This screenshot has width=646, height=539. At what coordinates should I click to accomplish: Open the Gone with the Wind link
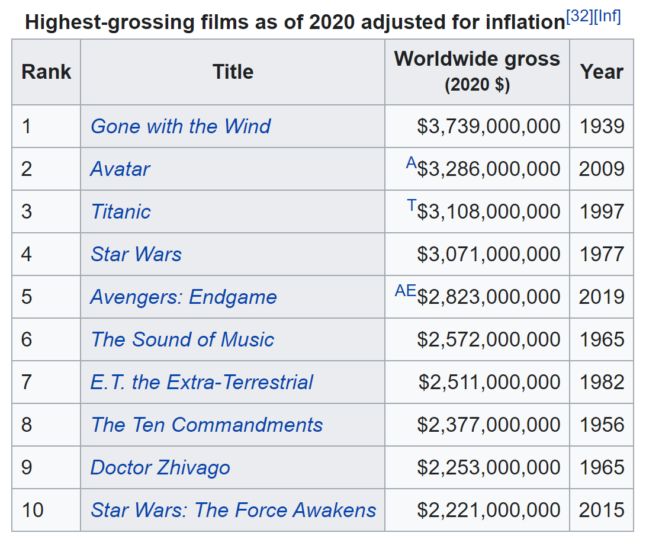pos(180,126)
